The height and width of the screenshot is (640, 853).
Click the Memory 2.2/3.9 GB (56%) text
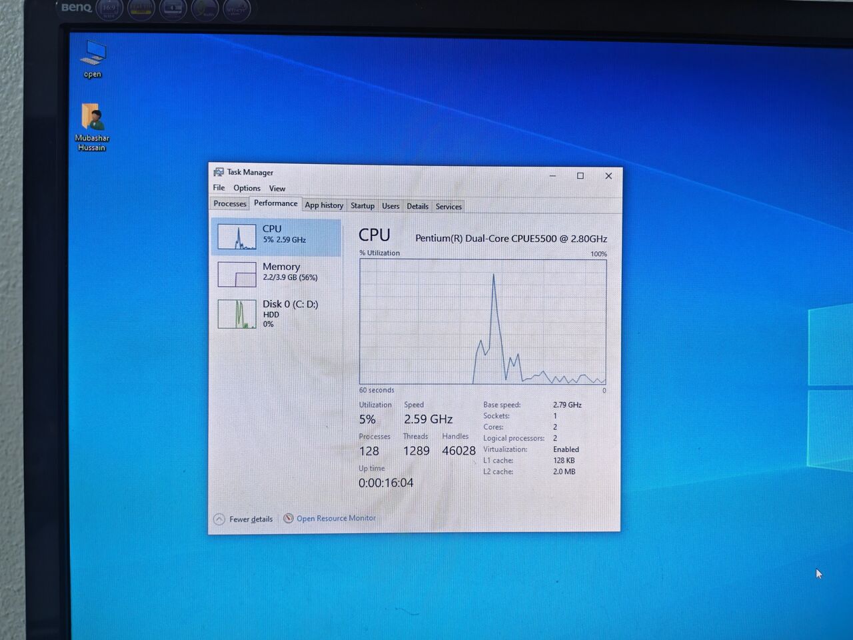(x=290, y=277)
